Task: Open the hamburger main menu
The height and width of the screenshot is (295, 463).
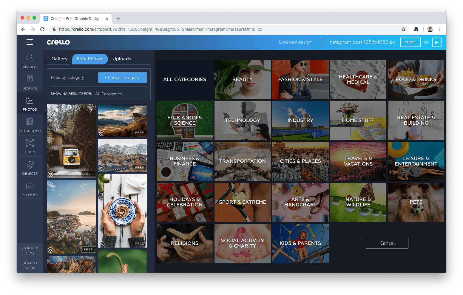Action: [x=30, y=42]
